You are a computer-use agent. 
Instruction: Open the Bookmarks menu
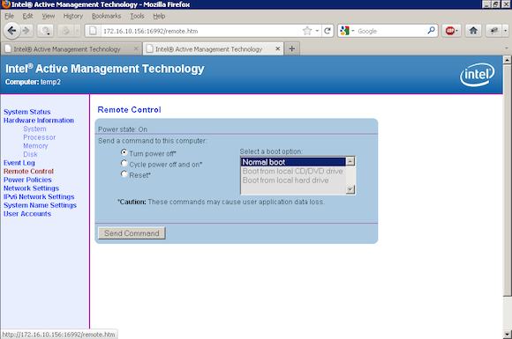(x=107, y=16)
